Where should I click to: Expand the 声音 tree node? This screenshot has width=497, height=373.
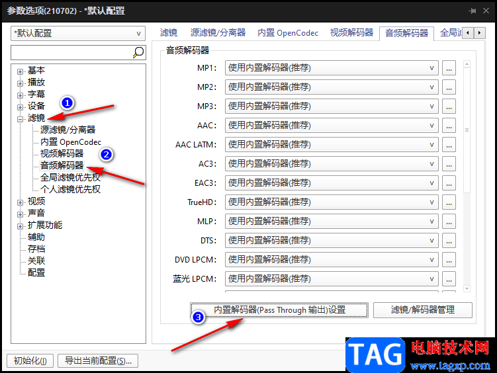click(20, 214)
